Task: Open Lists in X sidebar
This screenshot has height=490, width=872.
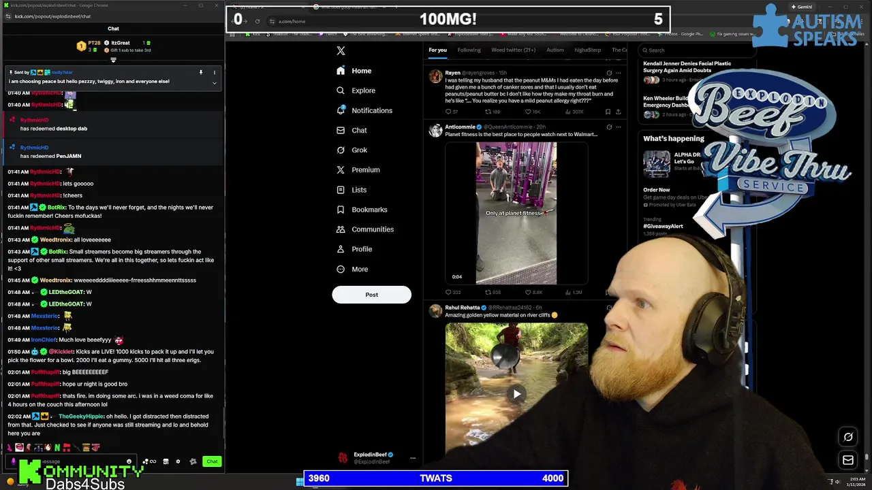Action: pyautogui.click(x=351, y=190)
